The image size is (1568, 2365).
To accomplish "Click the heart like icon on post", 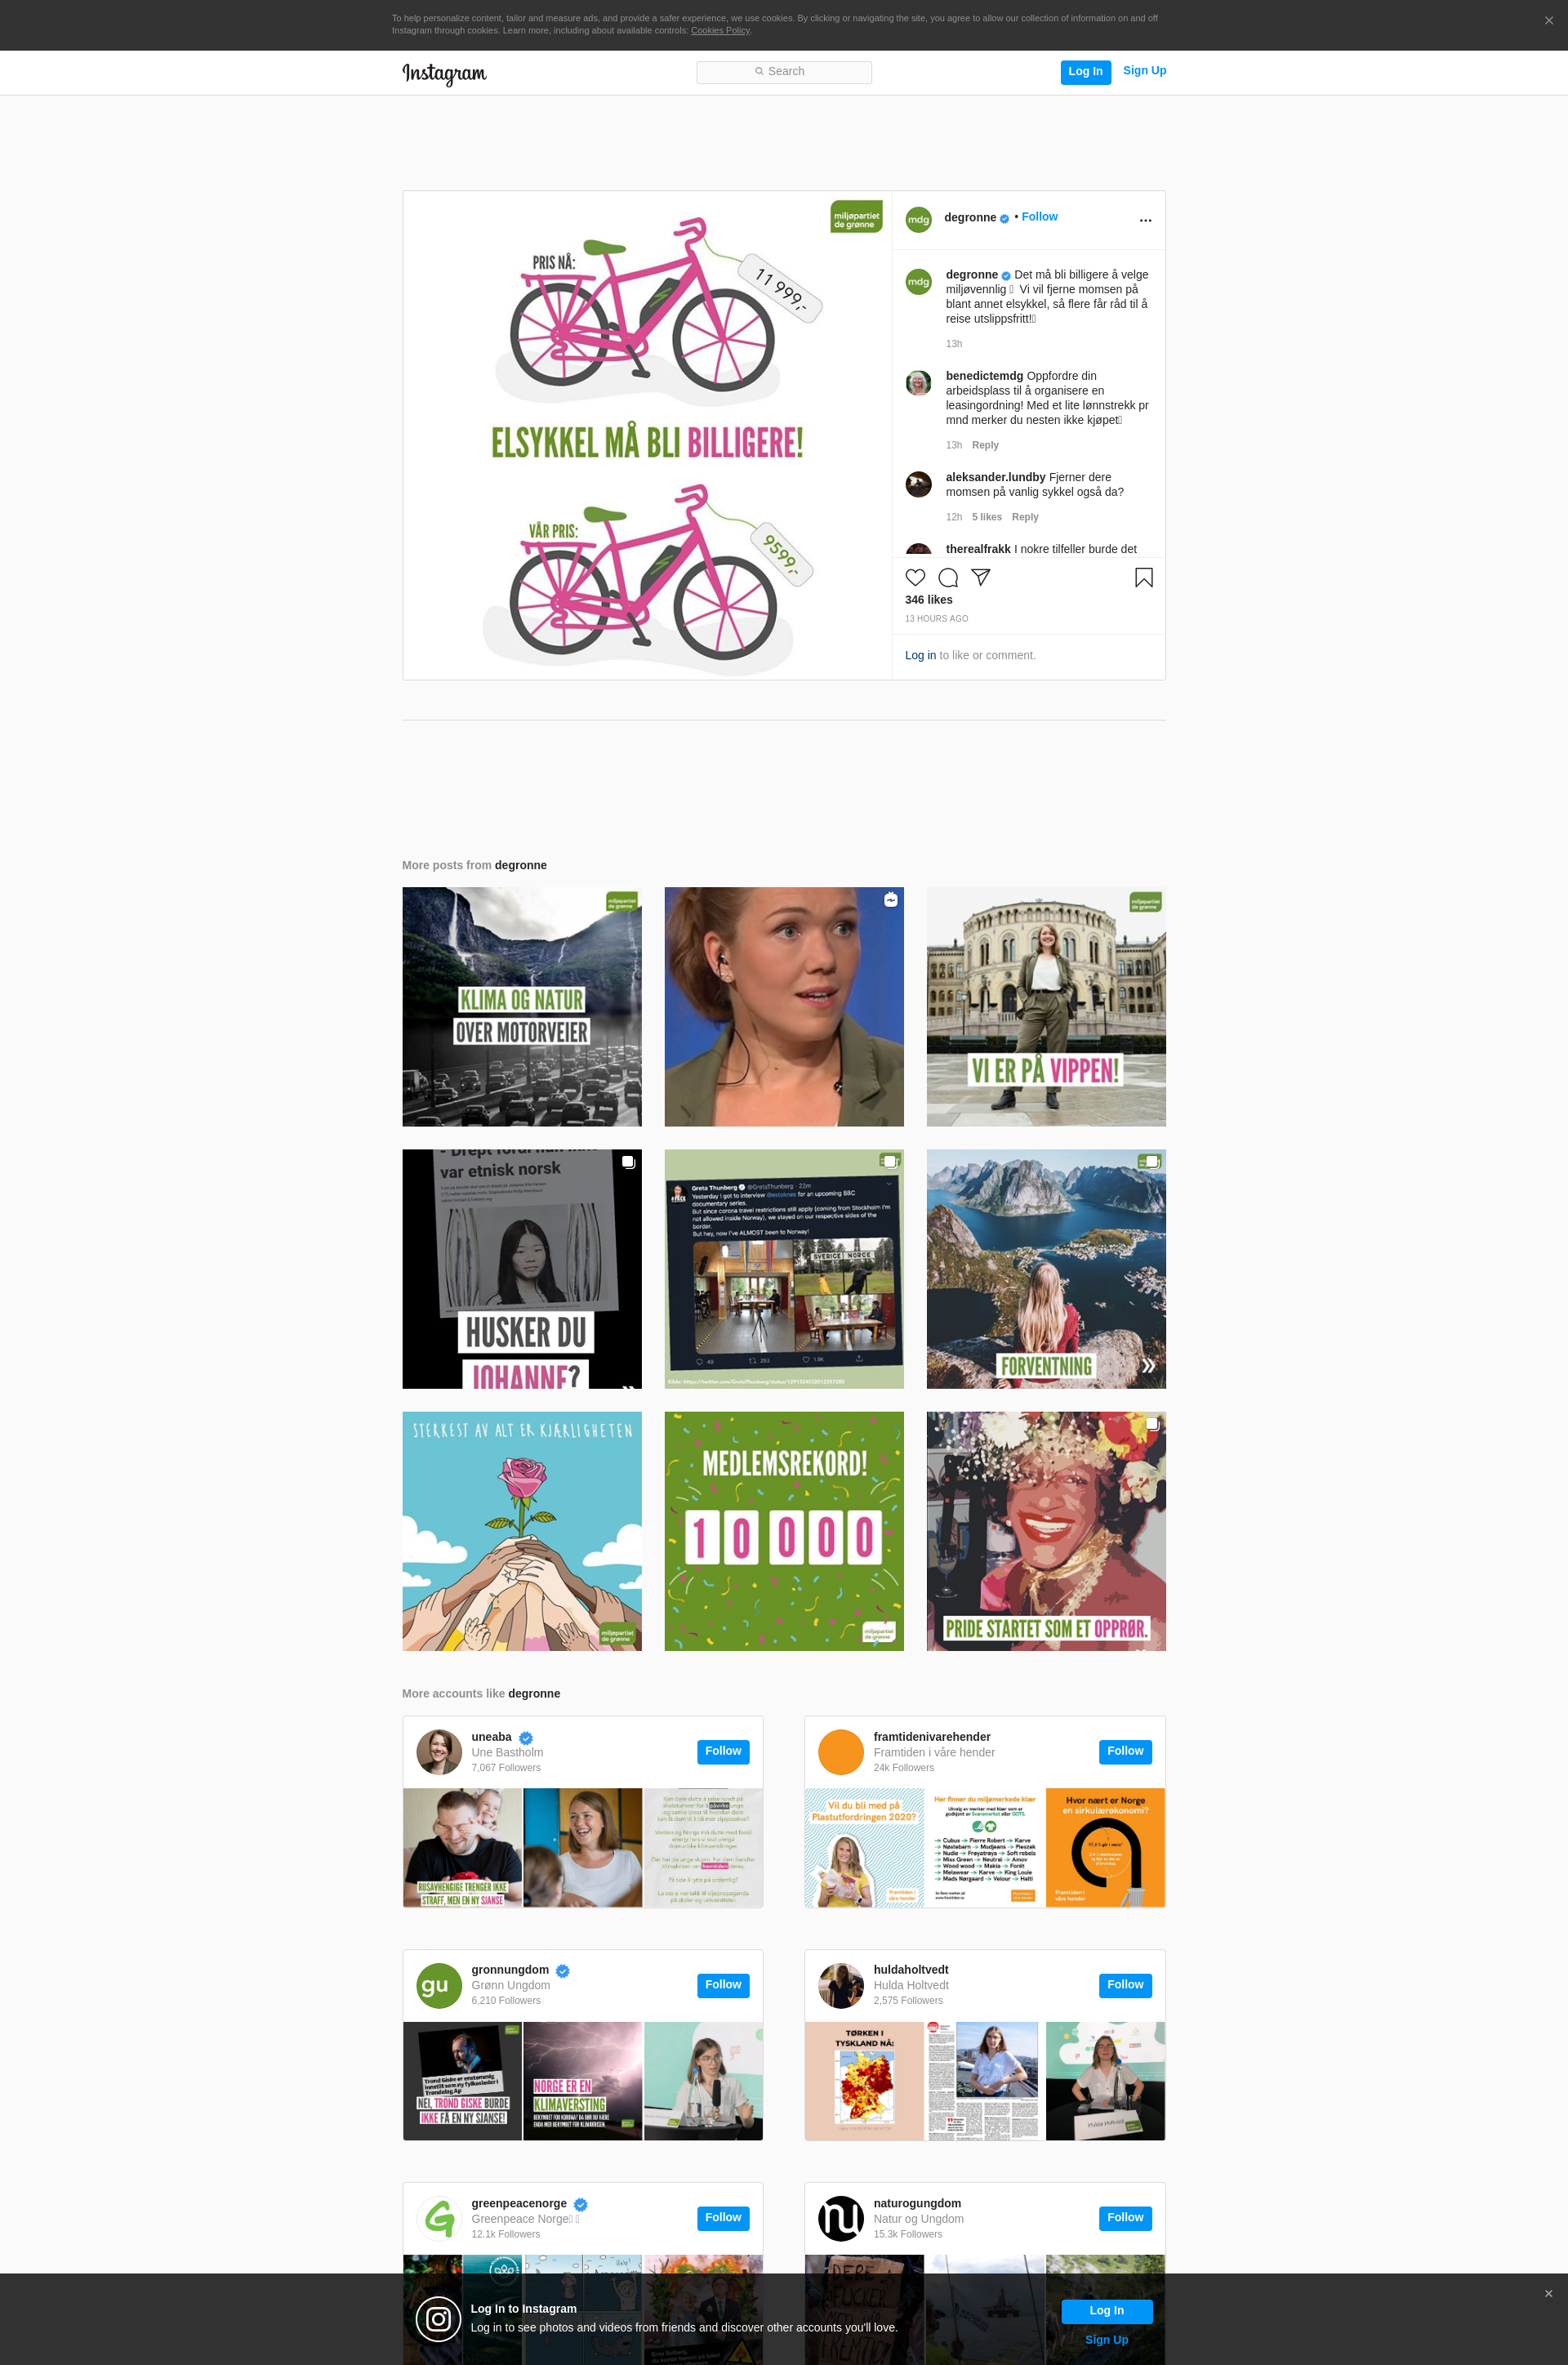I will 915,577.
